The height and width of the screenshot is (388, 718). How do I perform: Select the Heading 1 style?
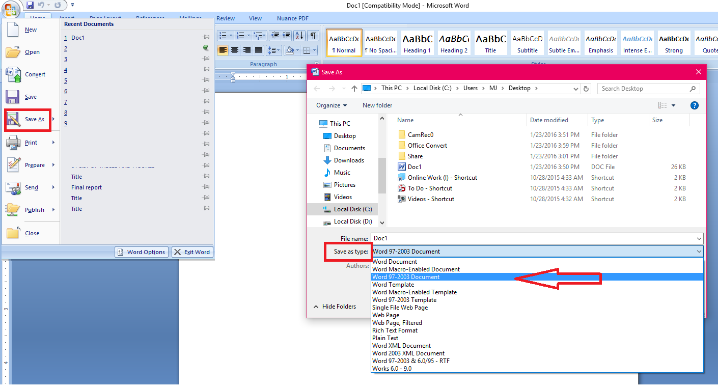point(418,42)
